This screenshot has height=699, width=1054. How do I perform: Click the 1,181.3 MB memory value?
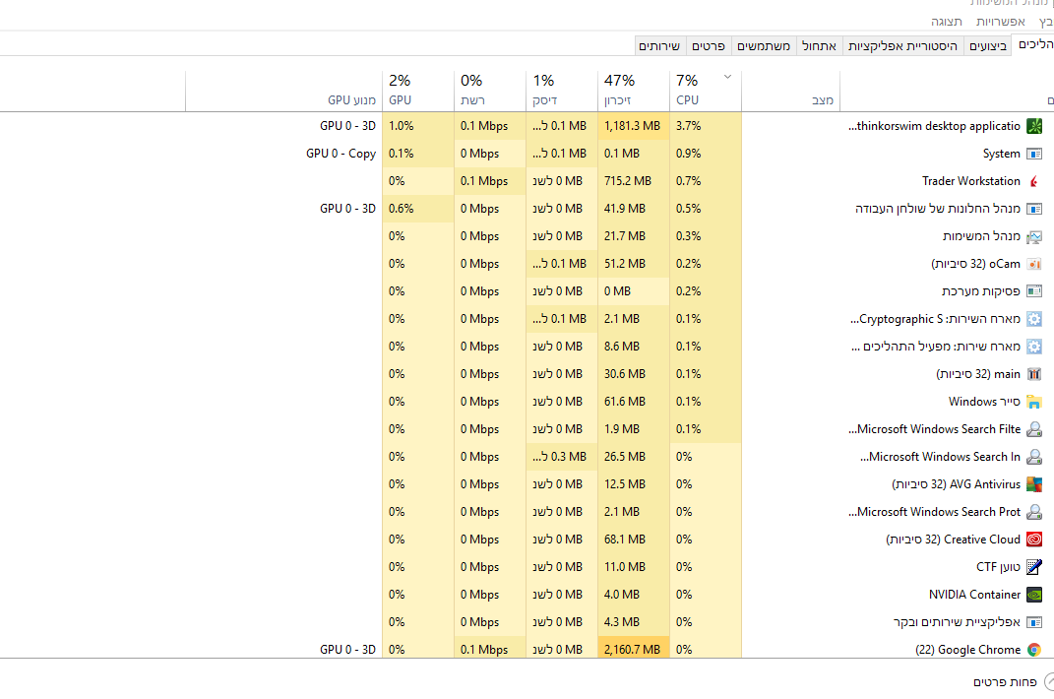click(x=634, y=126)
